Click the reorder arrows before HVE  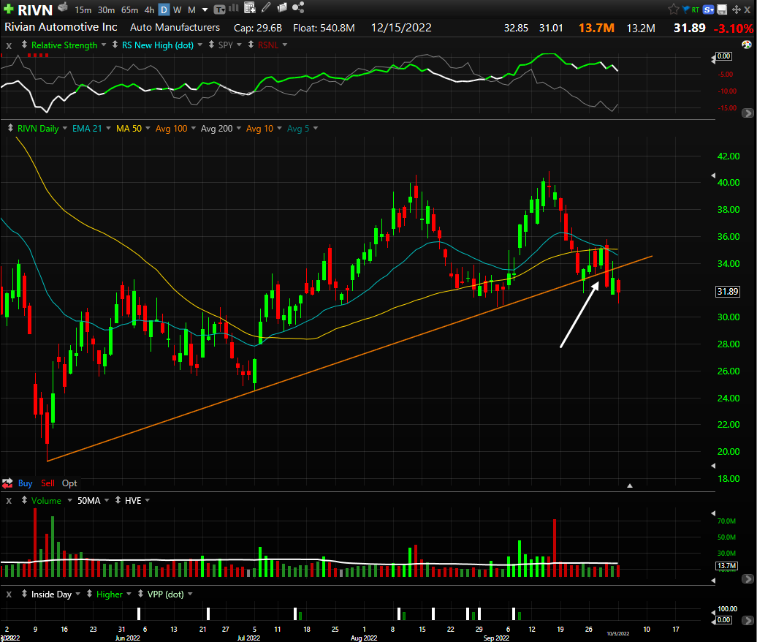tap(118, 500)
